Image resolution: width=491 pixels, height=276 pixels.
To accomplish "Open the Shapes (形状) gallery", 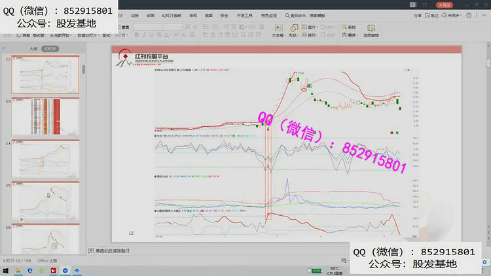I will tap(293, 31).
